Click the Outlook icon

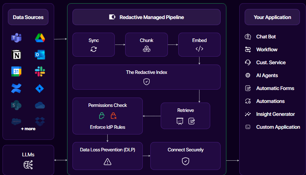coord(40,55)
